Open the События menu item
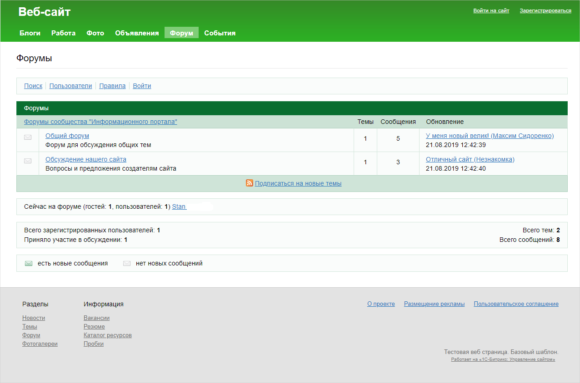 (220, 33)
